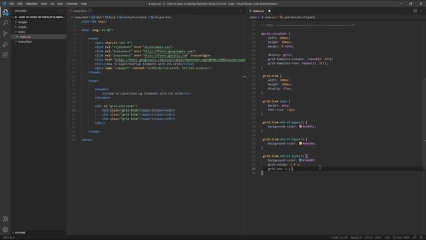Open the Run menu
The width and height of the screenshot is (426, 240).
click(x=60, y=4)
